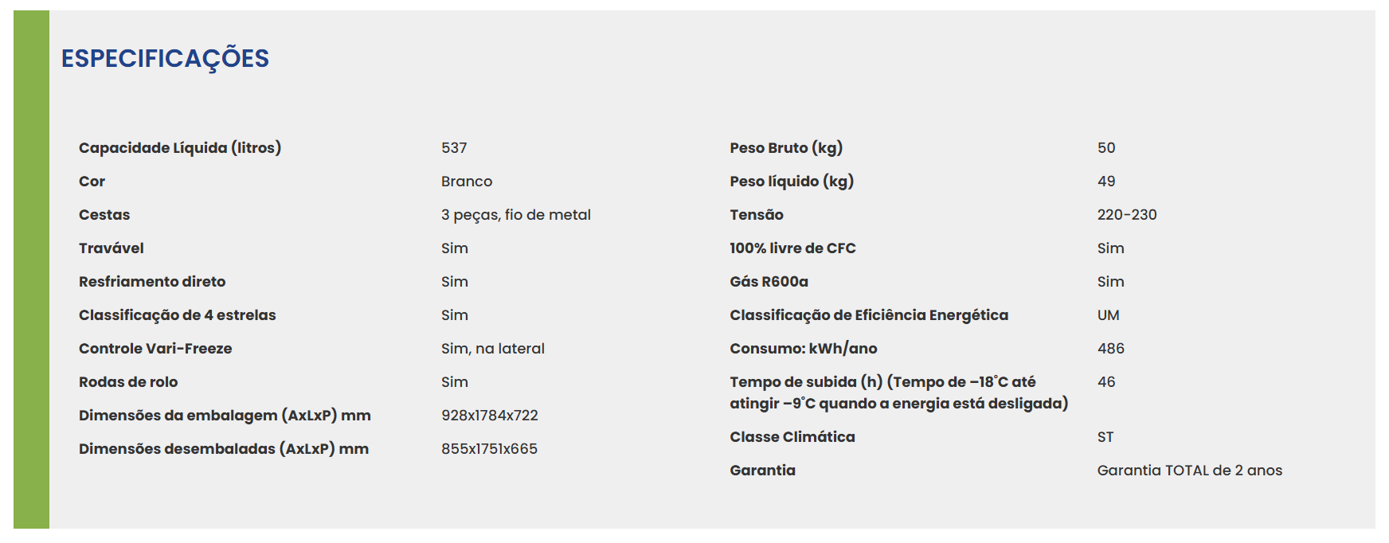Click the Gás R600a label
The image size is (1389, 543).
click(769, 282)
